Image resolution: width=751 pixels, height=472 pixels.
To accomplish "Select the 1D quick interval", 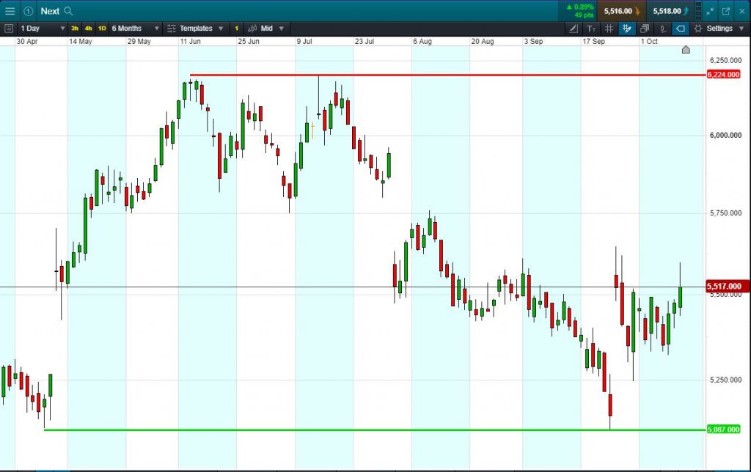I will (x=102, y=29).
